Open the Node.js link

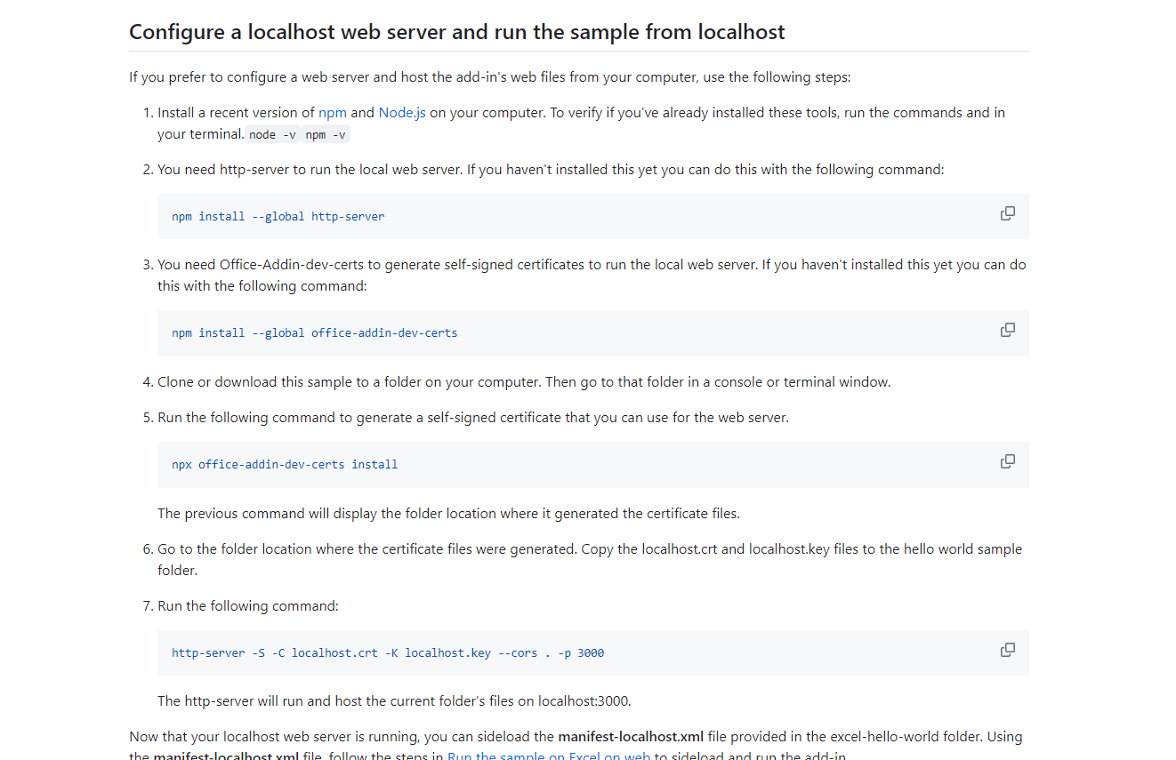coord(402,113)
